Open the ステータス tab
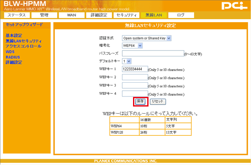This screenshot has width=251, height=165. click(x=17, y=15)
